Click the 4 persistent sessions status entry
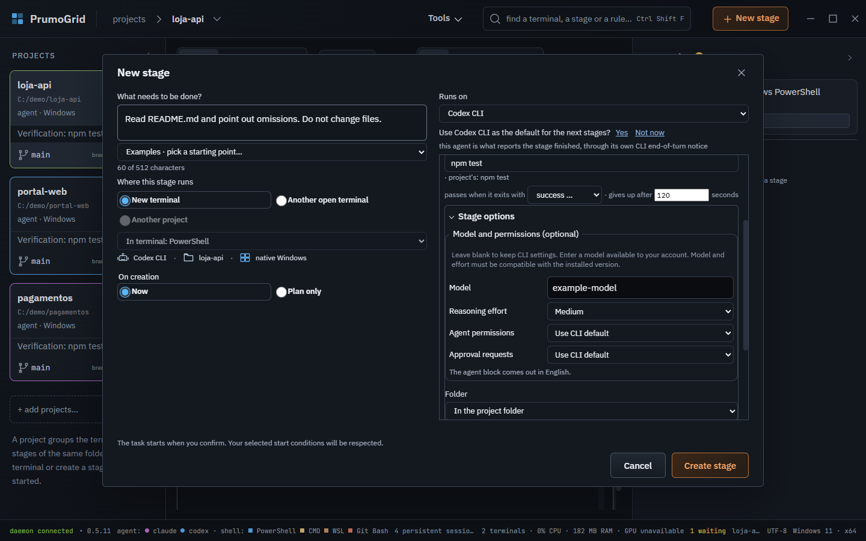 (x=434, y=531)
